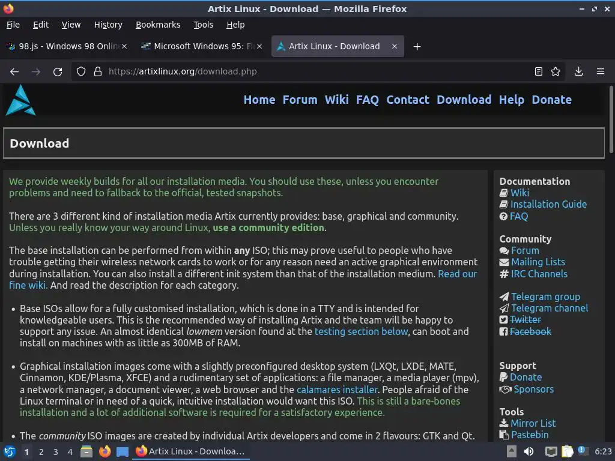The height and width of the screenshot is (461, 615).
Task: Click the clock showing 6:23
Action: pos(603,451)
